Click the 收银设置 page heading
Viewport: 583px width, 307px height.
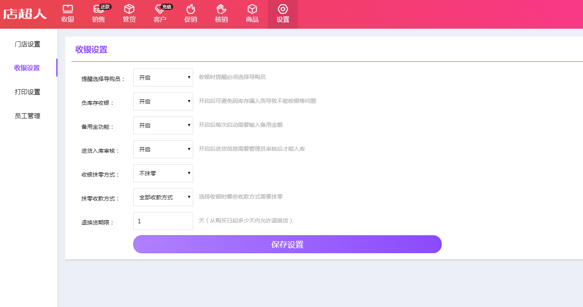(x=91, y=50)
